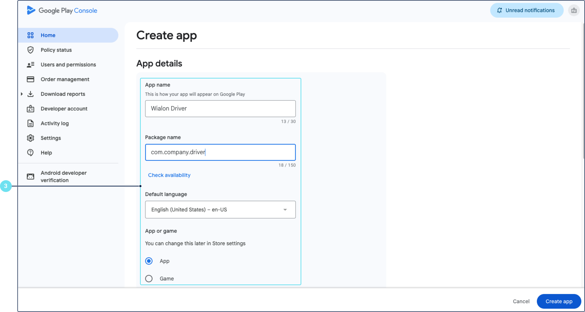Click the App name input field
This screenshot has height=312, width=585.
click(x=220, y=109)
